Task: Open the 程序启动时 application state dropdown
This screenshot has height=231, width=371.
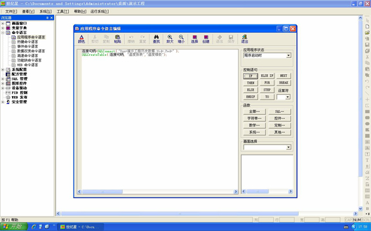Action: 289,55
